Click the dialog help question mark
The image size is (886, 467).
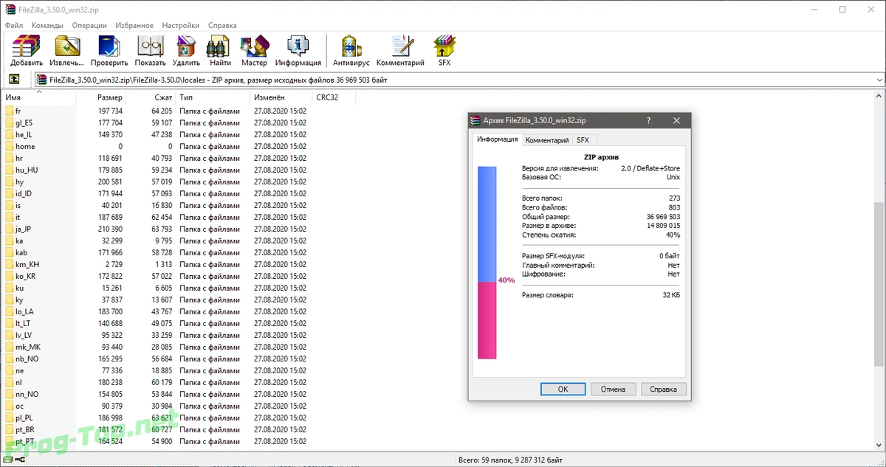(x=648, y=120)
